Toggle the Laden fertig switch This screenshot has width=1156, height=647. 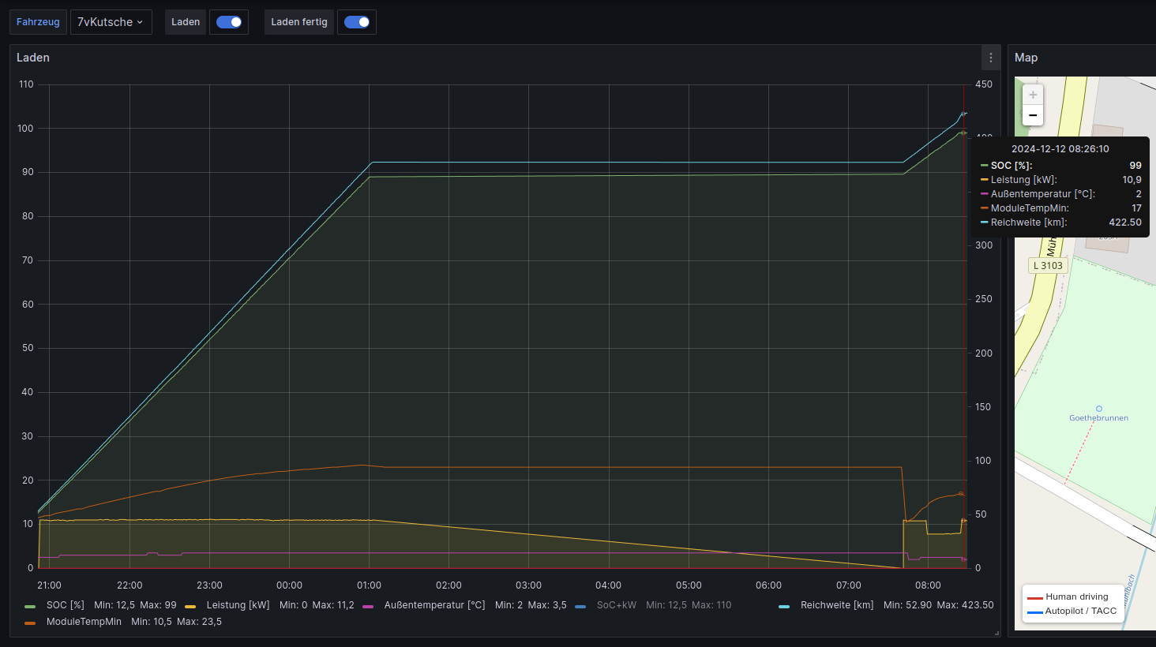click(x=357, y=22)
